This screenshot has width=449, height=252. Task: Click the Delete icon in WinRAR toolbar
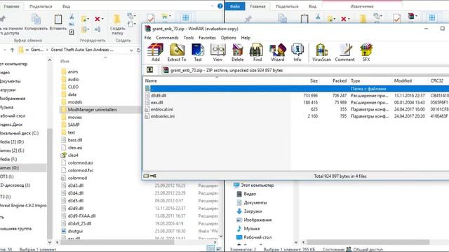[237, 52]
